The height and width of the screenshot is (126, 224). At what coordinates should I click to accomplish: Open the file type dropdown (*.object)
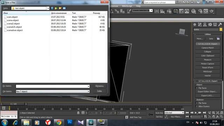88,91
